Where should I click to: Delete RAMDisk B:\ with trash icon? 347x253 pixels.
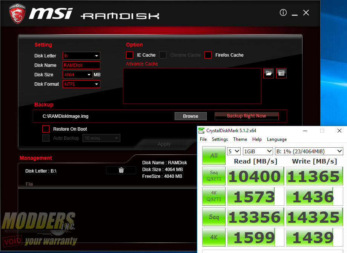click(121, 170)
